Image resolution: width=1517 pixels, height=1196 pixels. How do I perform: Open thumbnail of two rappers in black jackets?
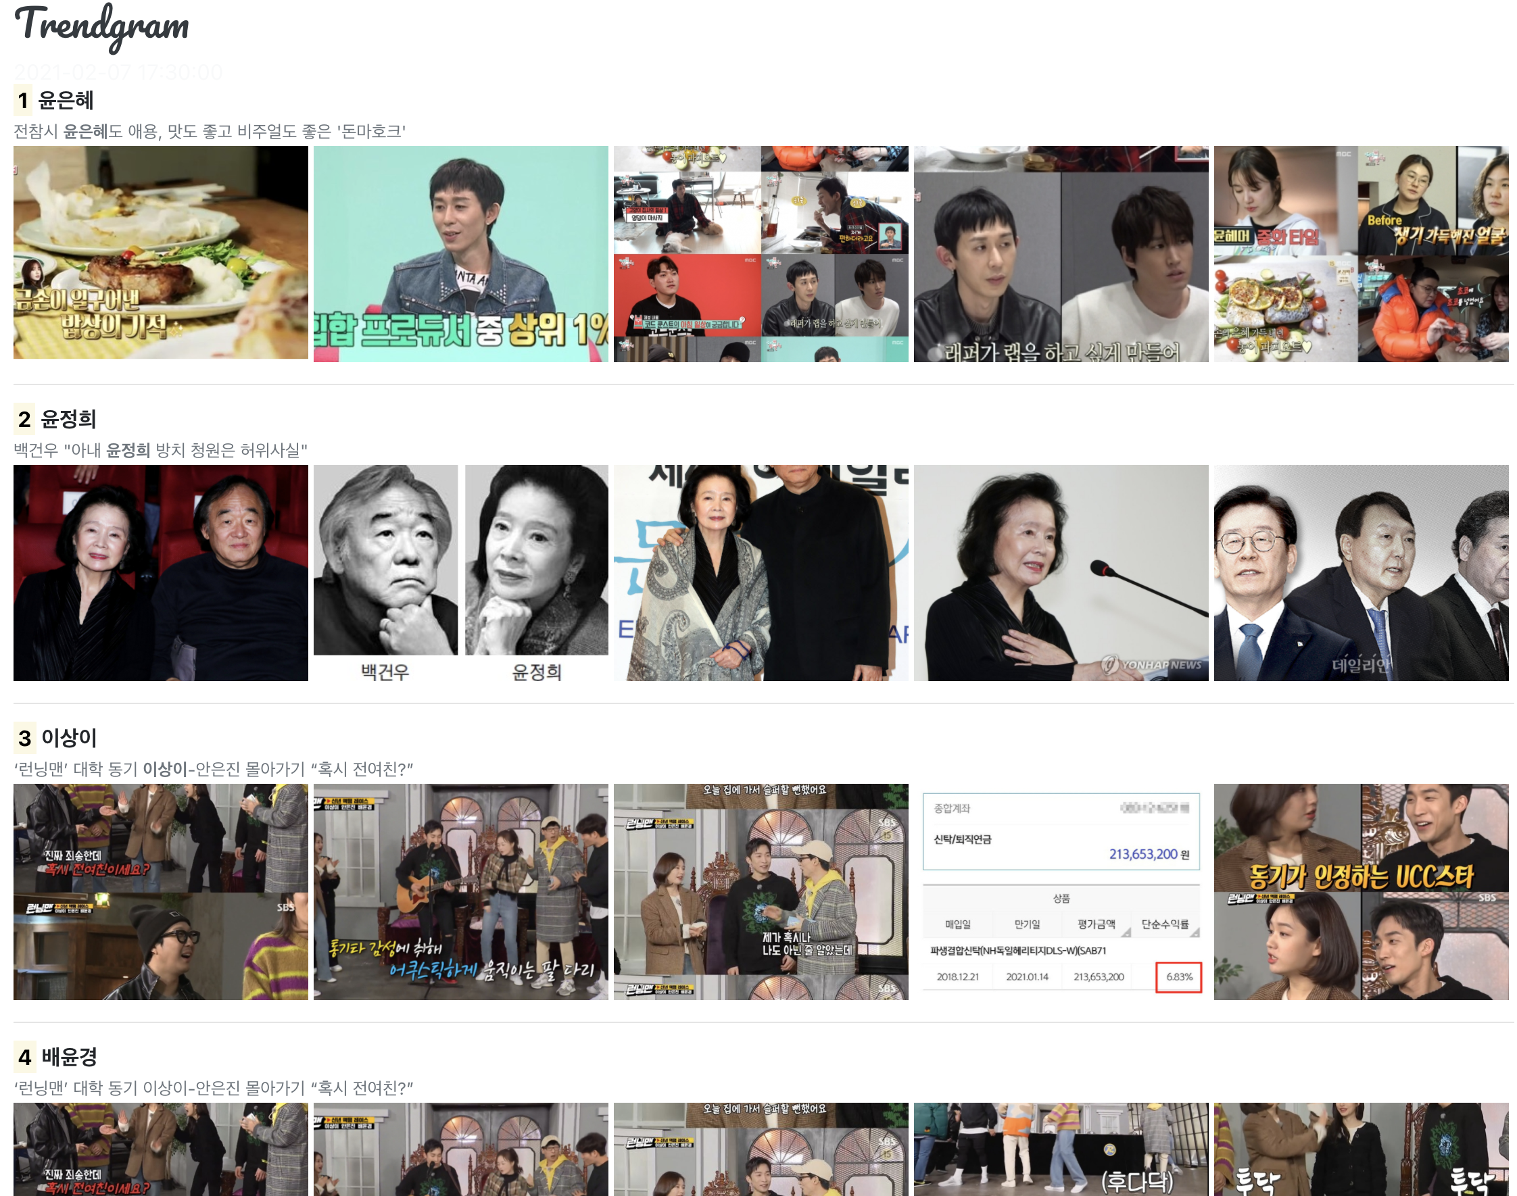[x=1061, y=253]
